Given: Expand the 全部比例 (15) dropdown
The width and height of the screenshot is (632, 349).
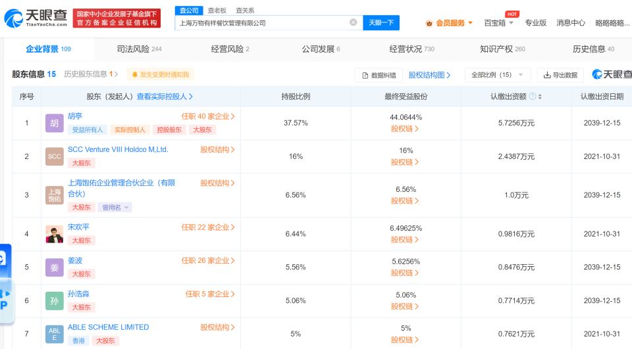Looking at the screenshot, I should 498,75.
